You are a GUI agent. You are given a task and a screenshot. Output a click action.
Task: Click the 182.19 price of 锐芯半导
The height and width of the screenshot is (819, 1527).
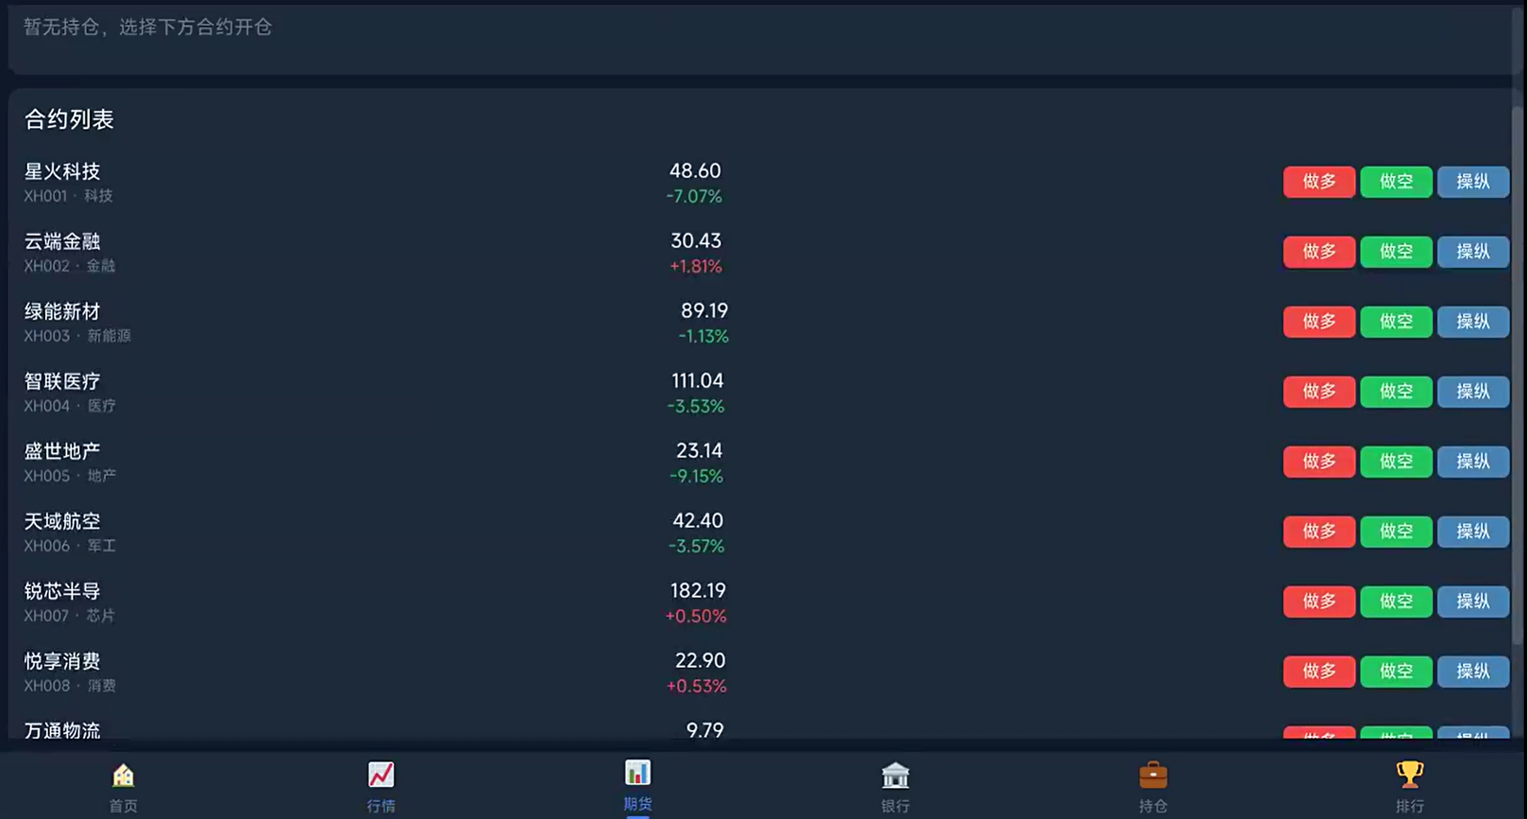(697, 590)
